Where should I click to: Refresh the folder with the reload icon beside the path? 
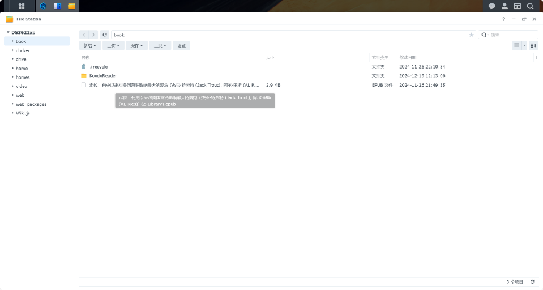click(x=105, y=35)
